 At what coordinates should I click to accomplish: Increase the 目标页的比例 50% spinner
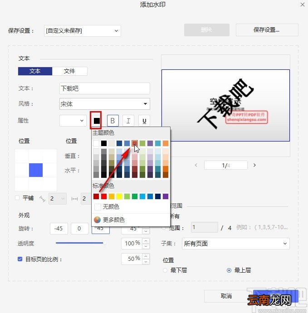[x=146, y=256]
